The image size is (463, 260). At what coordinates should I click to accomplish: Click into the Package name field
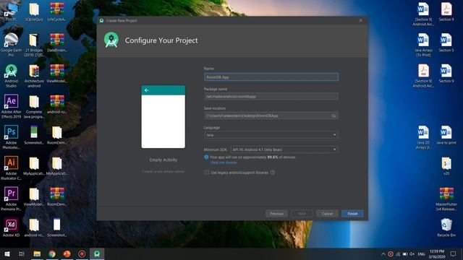(271, 96)
